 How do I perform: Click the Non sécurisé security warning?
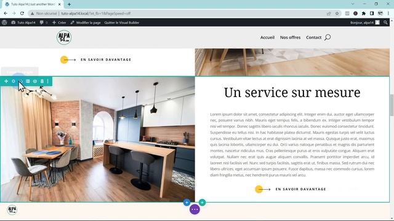(44, 14)
